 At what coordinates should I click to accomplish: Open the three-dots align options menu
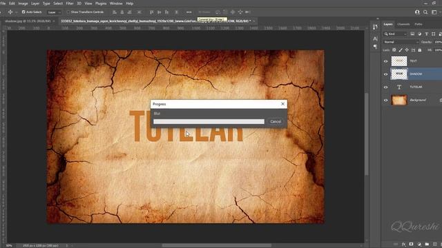tap(189, 12)
